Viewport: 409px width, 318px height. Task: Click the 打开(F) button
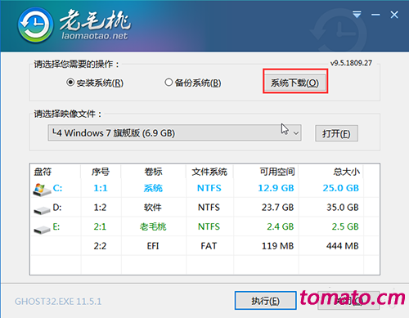pos(336,133)
